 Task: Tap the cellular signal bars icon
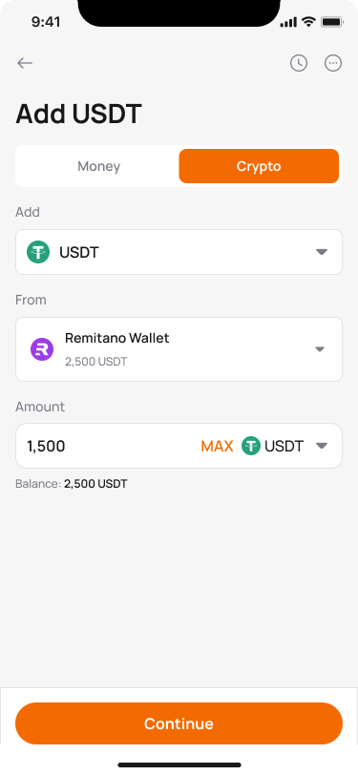pyautogui.click(x=288, y=22)
